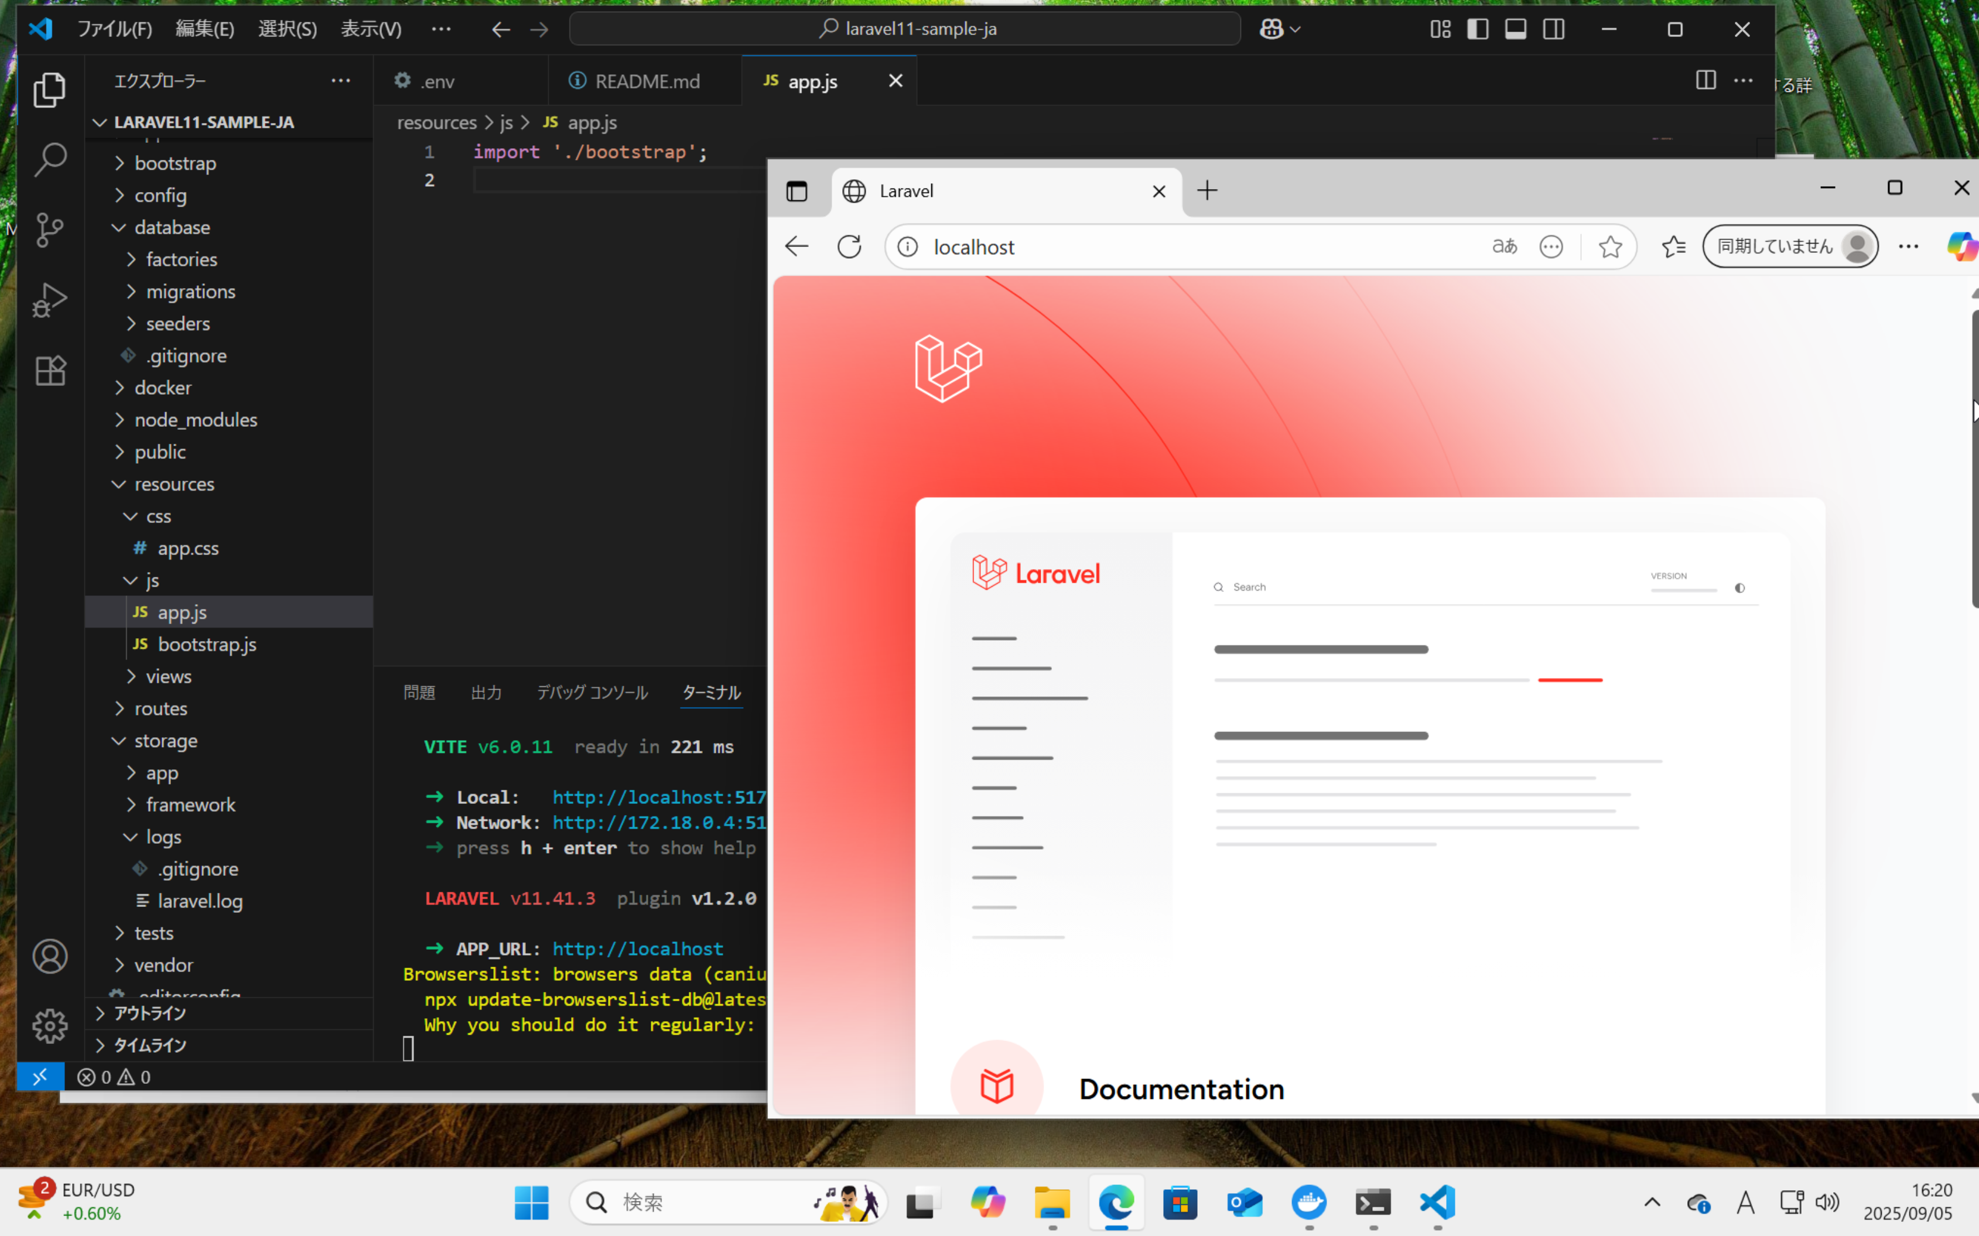
Task: Add localhost page to favorites star
Action: point(1609,247)
